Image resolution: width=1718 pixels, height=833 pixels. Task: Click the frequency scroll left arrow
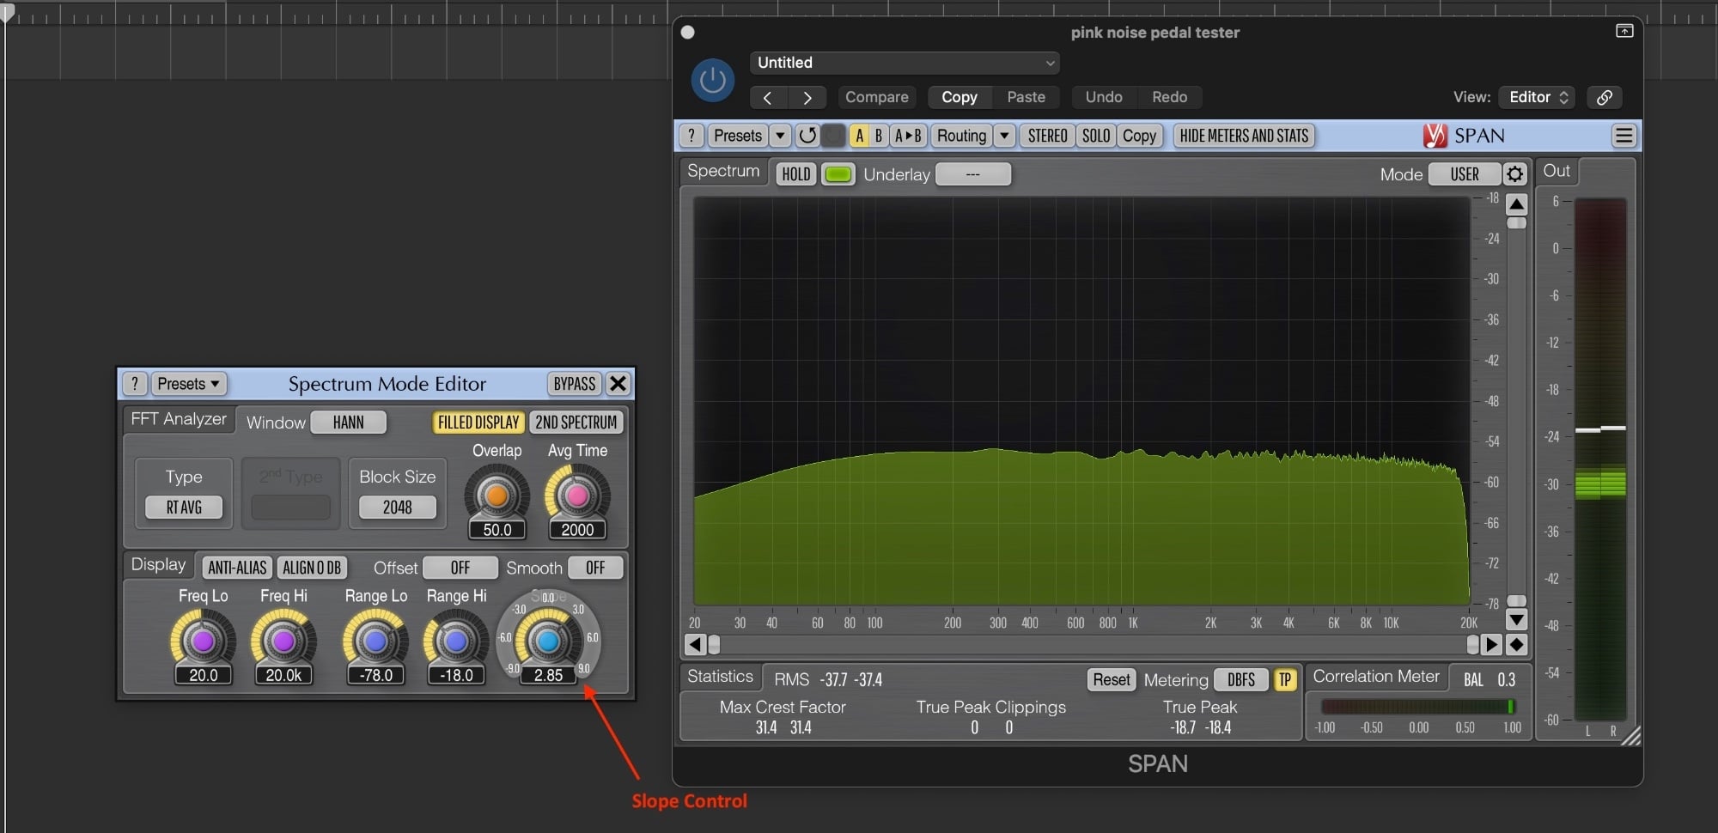tap(695, 644)
